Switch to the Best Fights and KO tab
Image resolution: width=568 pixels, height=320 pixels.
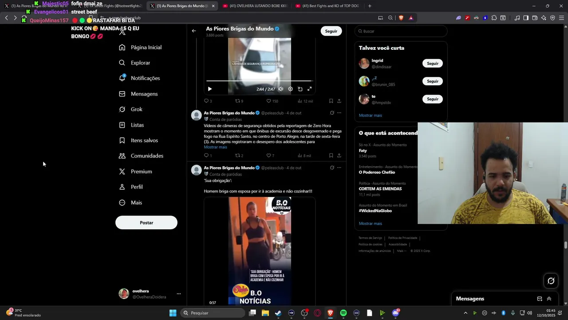click(x=327, y=6)
